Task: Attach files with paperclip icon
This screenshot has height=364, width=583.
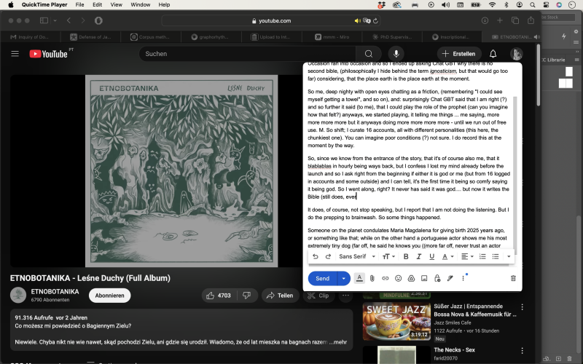Action: coord(372,278)
